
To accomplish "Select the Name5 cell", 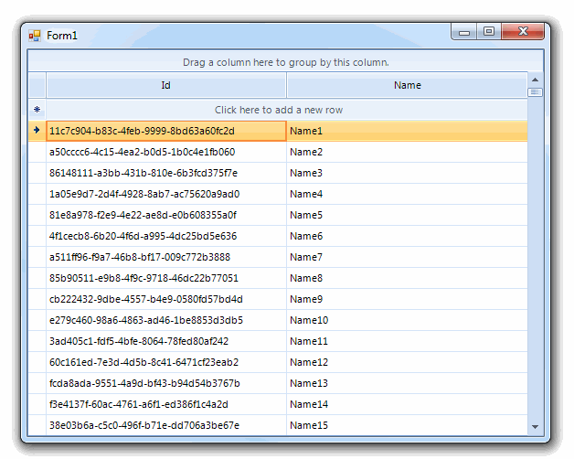I will [407, 215].
